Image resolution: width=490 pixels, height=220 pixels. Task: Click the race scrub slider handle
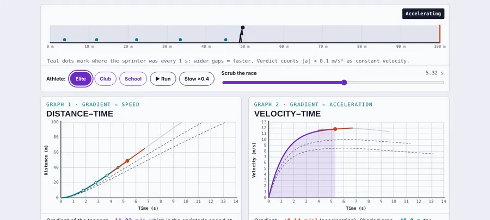coord(344,83)
